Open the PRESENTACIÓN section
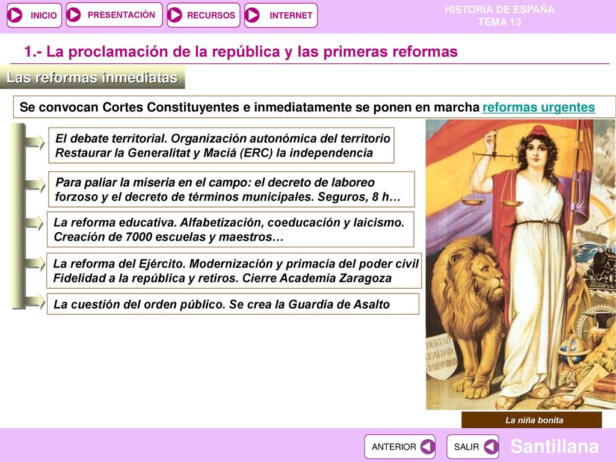The width and height of the screenshot is (616, 462). 114,15
